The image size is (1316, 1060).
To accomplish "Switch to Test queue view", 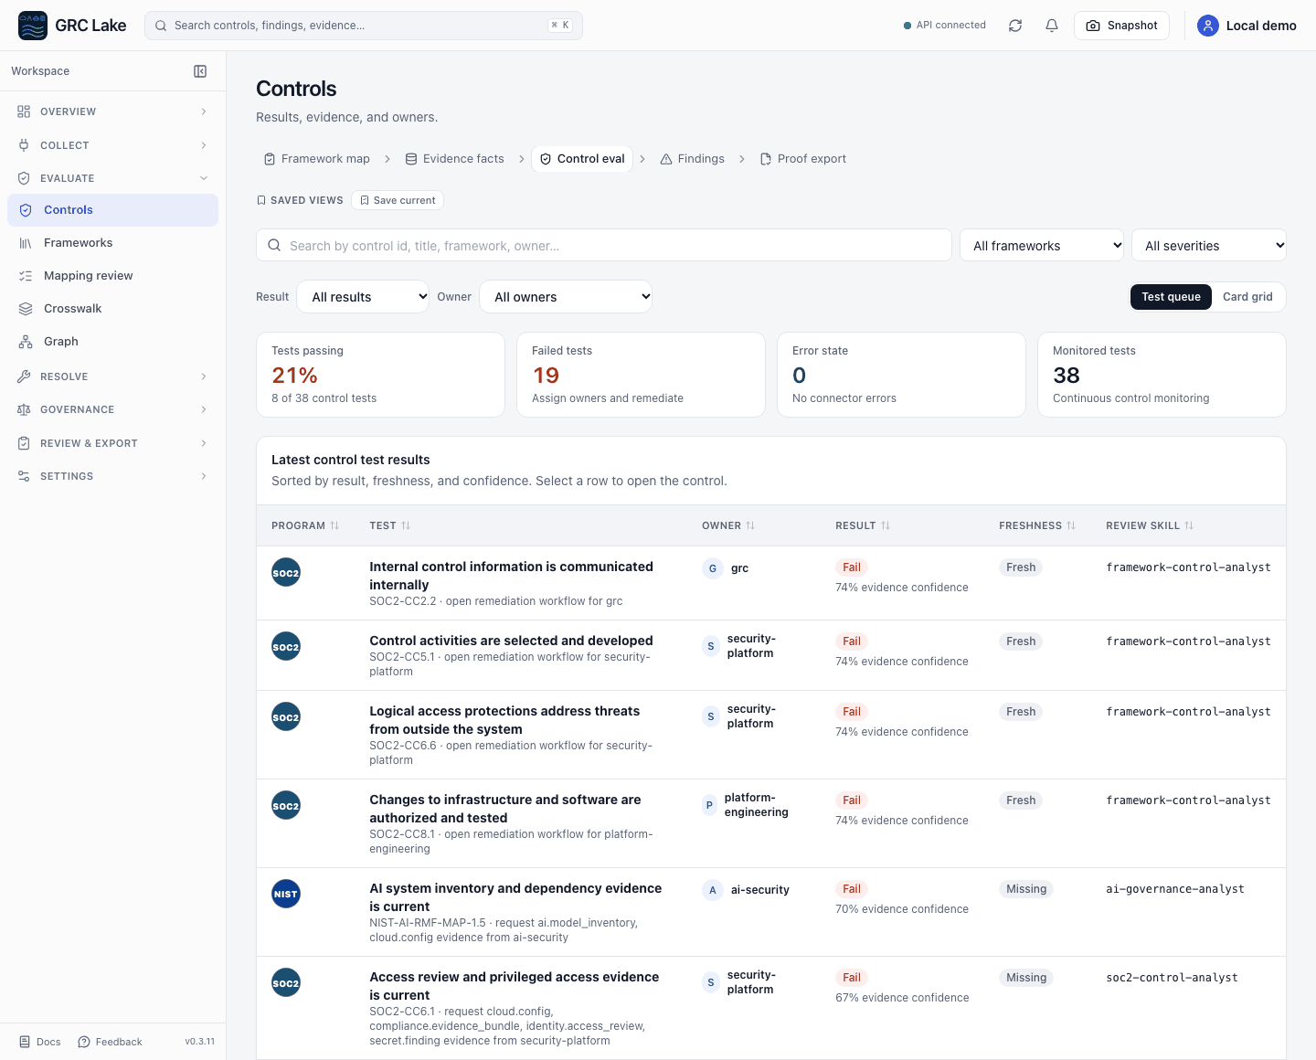I will point(1171,297).
